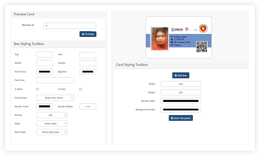260x156 pixels.
Task: Click the person icon beside Rahima Akter
Action: point(172,37)
